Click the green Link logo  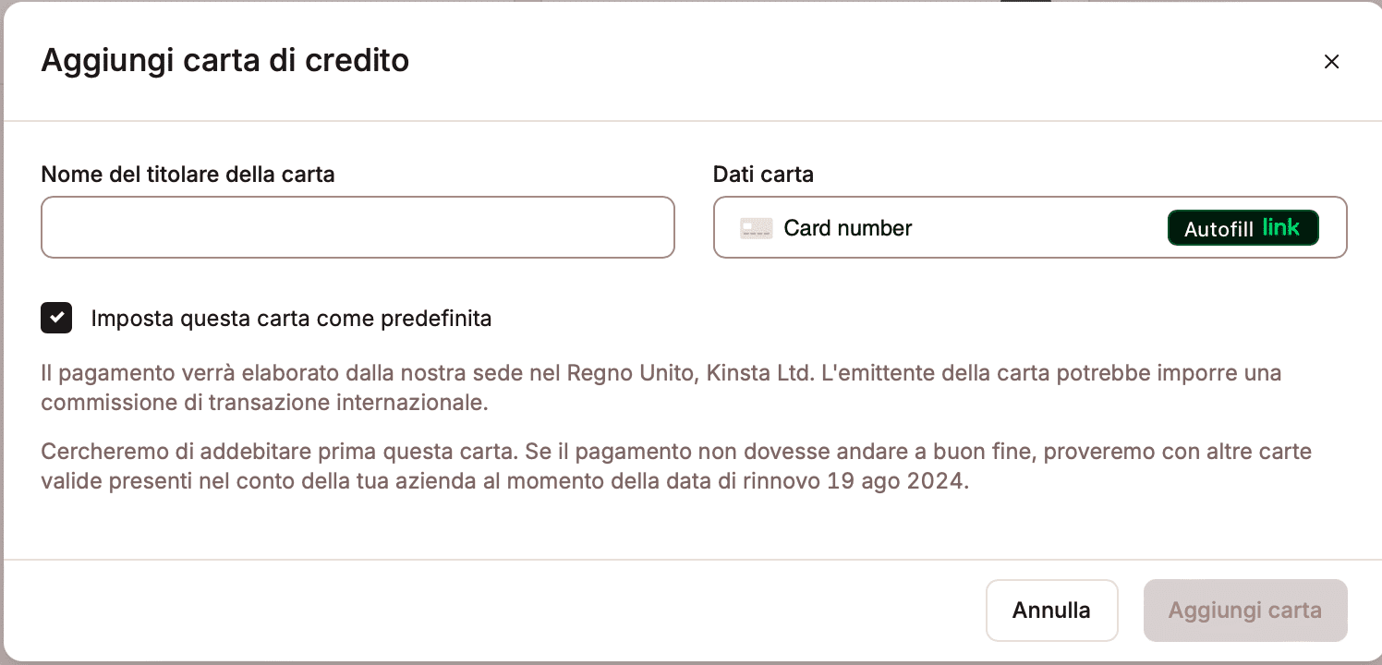(1281, 227)
